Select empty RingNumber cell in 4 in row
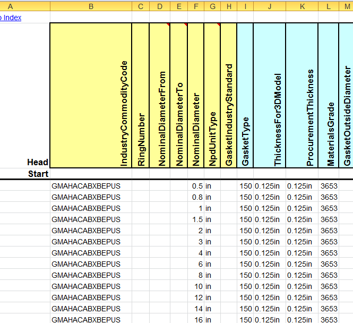This screenshot has height=323, width=353. coord(141,253)
